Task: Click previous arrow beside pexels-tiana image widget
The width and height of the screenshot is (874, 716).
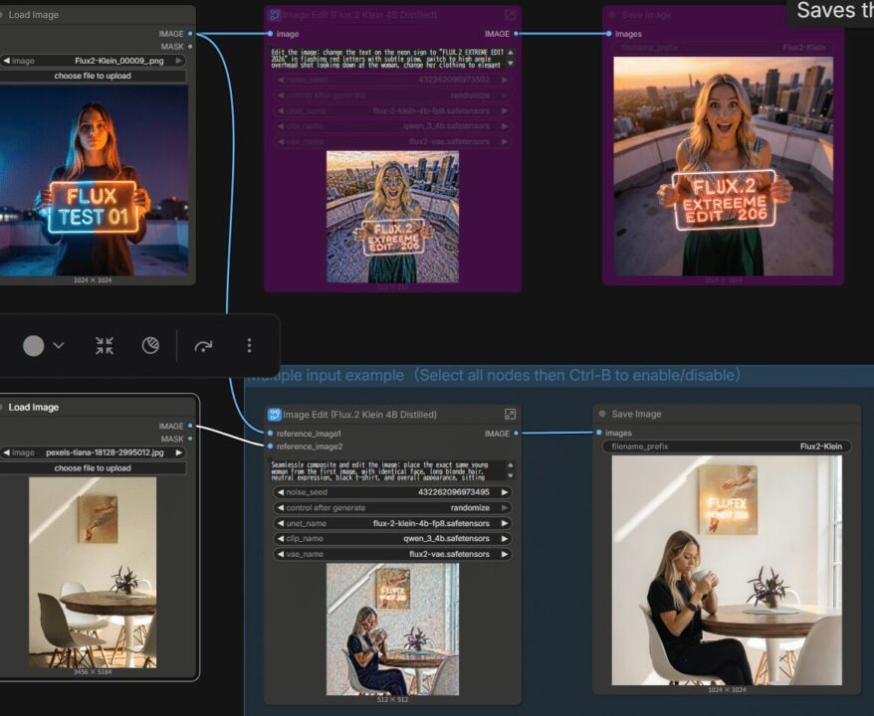Action: [x=7, y=452]
